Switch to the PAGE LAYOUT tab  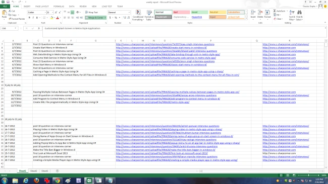(x=42, y=7)
